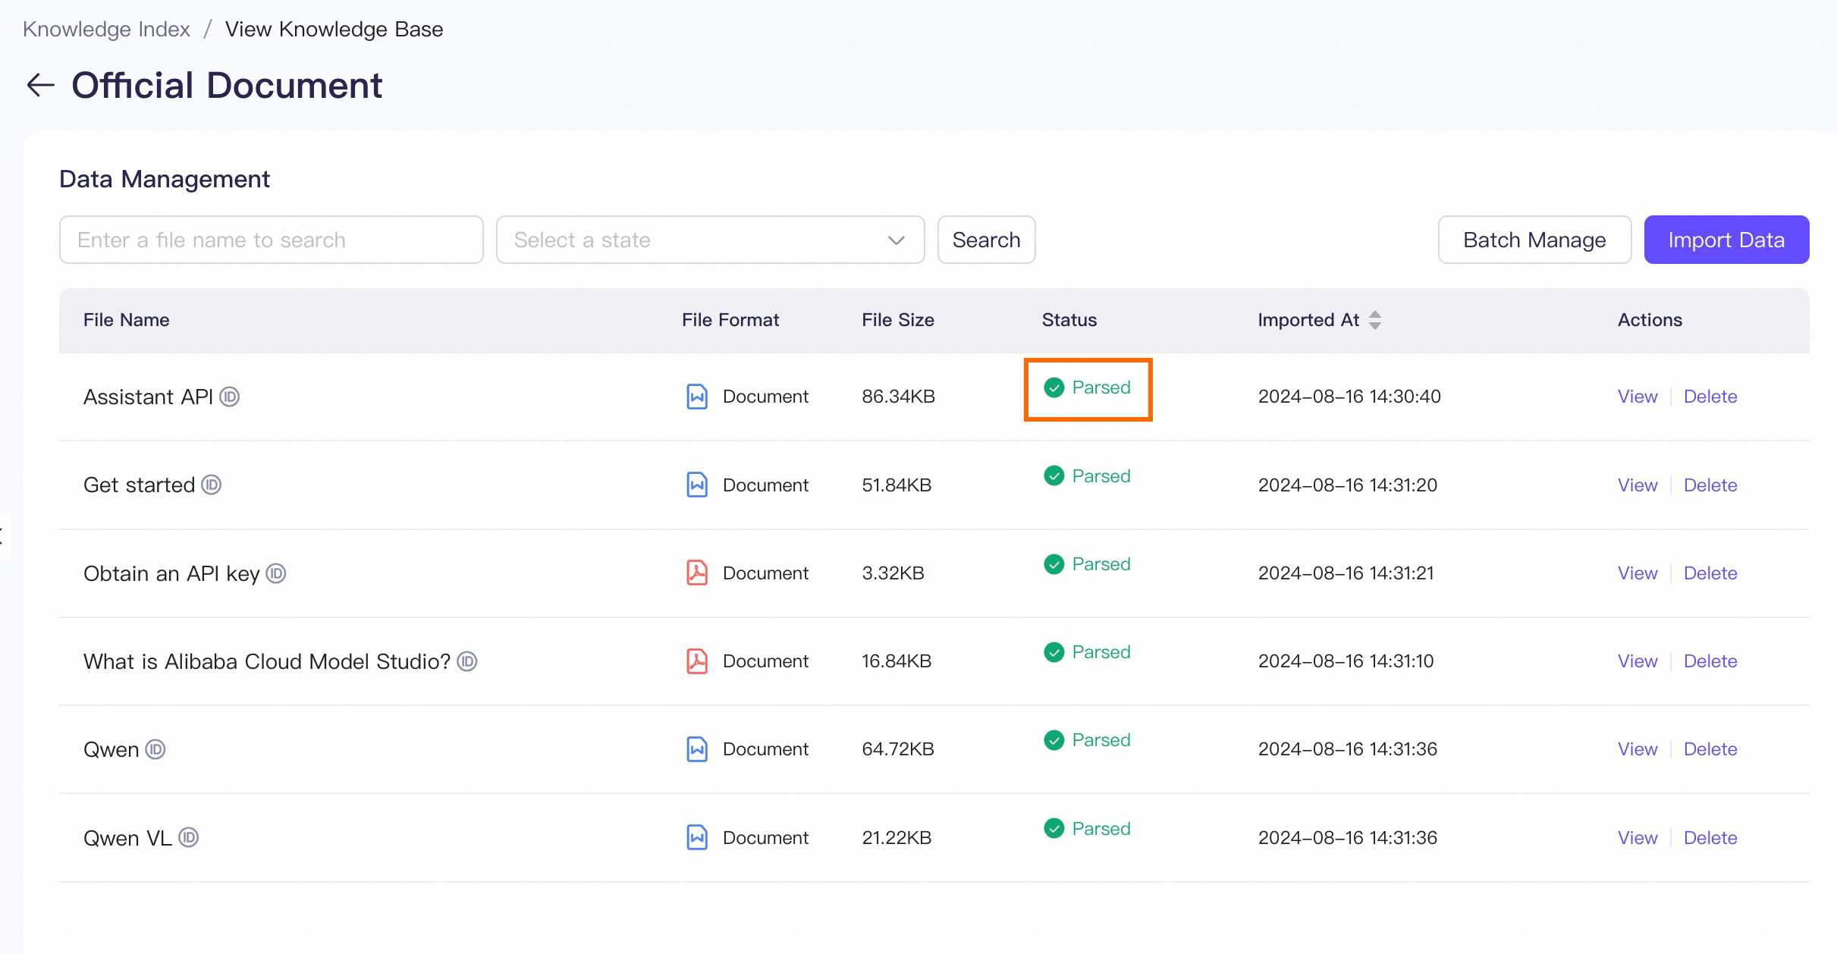Delete the Assistant API document
The width and height of the screenshot is (1837, 954).
[x=1710, y=397]
